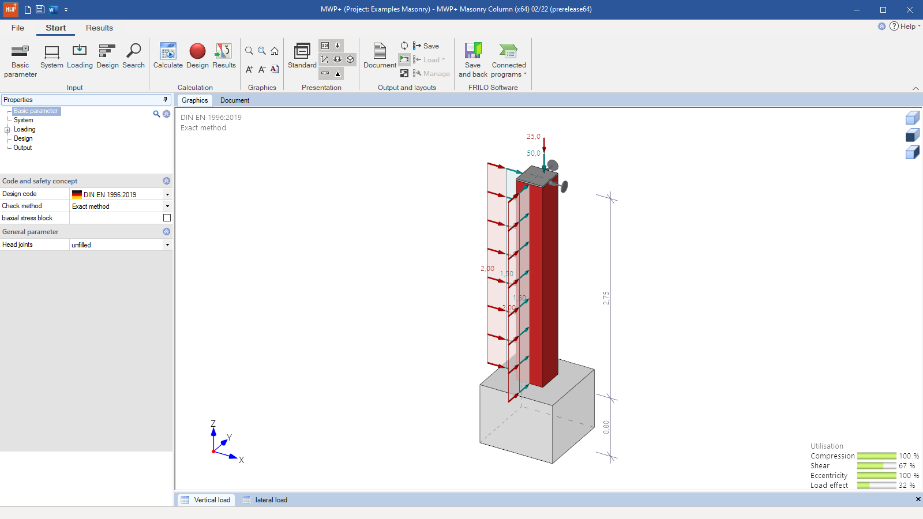Expand the Loading tree node
Viewport: 923px width, 519px height.
click(x=7, y=130)
